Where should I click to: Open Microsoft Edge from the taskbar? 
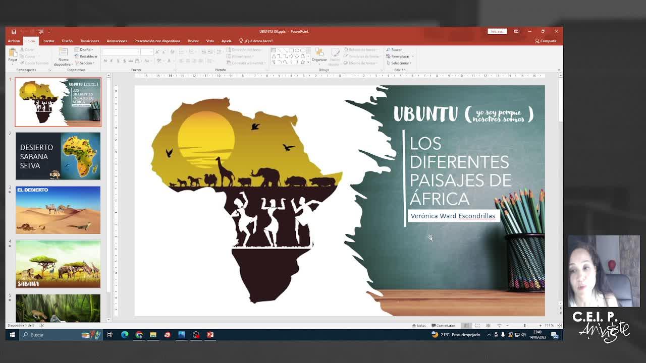125,335
